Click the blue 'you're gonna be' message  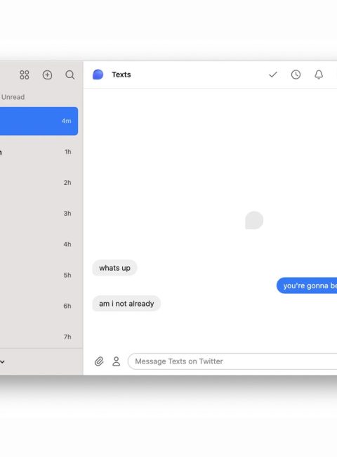click(307, 285)
